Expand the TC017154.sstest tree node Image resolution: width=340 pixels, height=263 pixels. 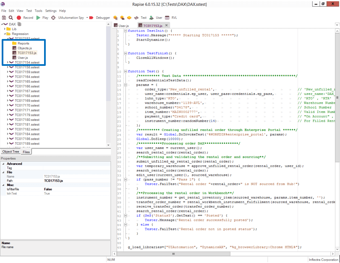click(x=8, y=62)
